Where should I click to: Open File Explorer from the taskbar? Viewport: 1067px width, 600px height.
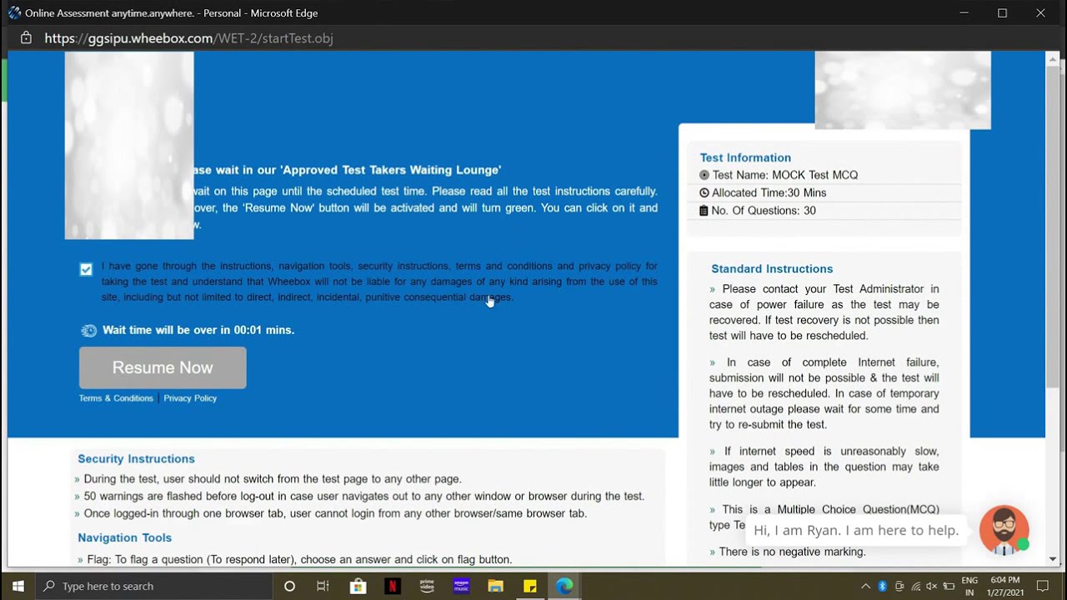(495, 586)
